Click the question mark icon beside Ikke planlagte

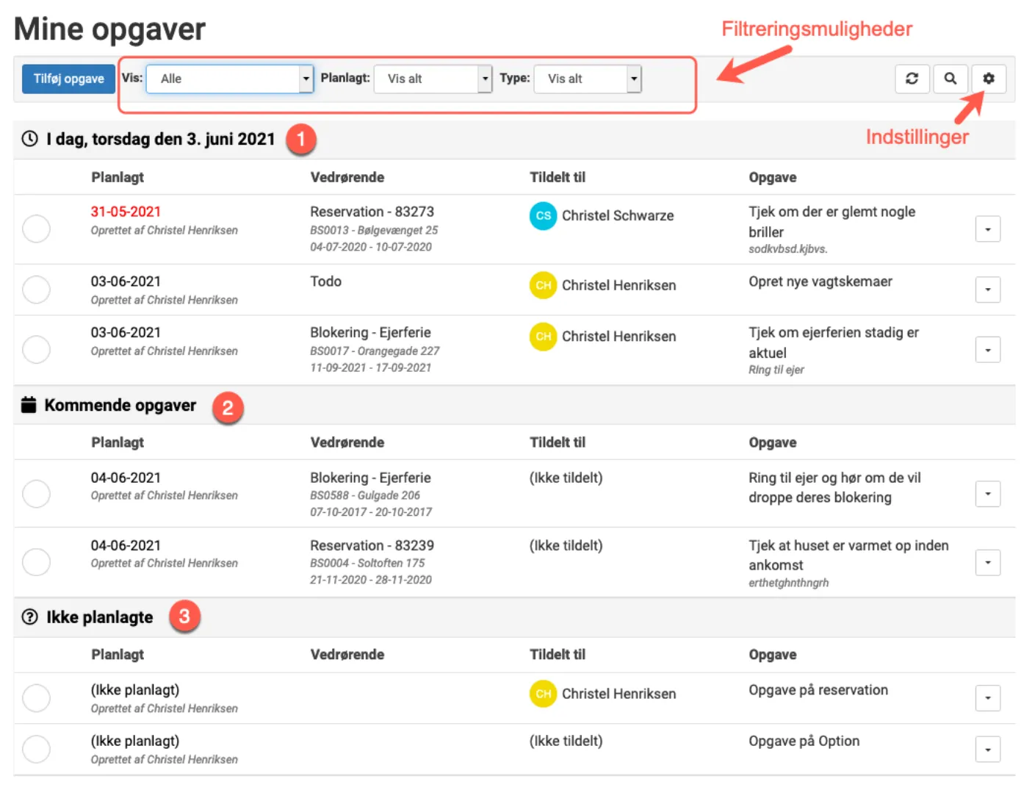tap(29, 617)
